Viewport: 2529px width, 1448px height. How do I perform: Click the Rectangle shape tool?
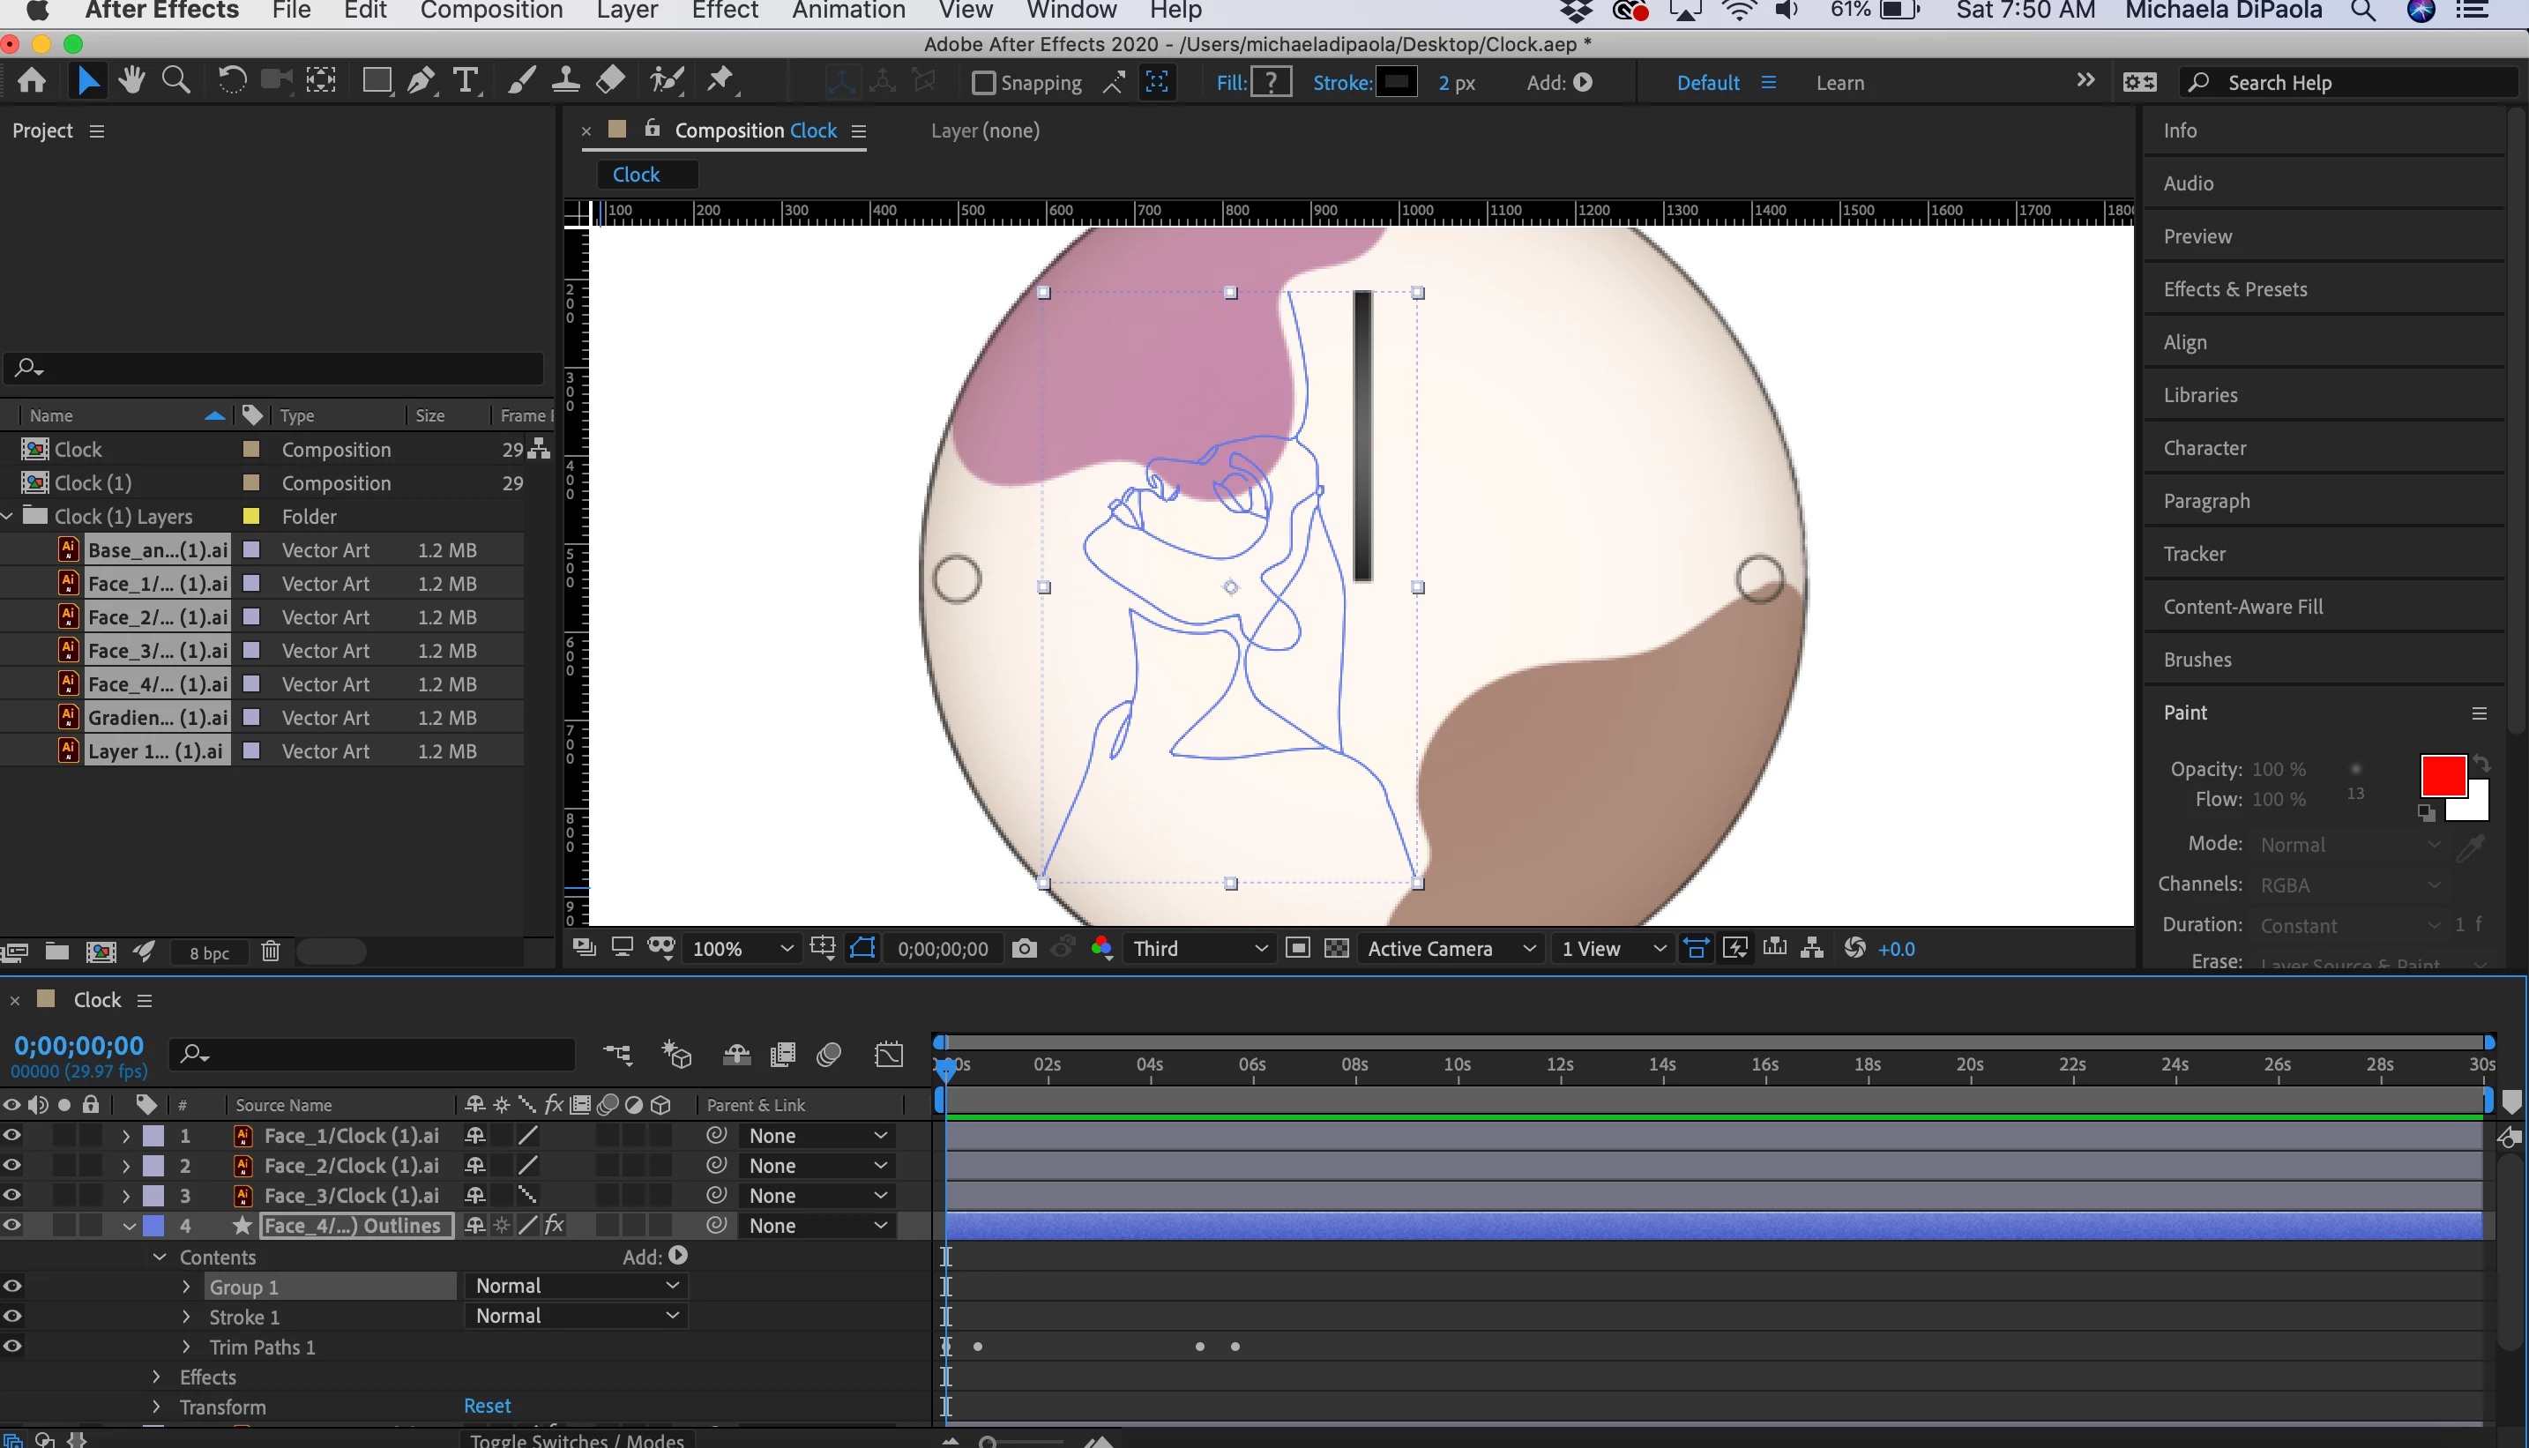click(x=376, y=80)
